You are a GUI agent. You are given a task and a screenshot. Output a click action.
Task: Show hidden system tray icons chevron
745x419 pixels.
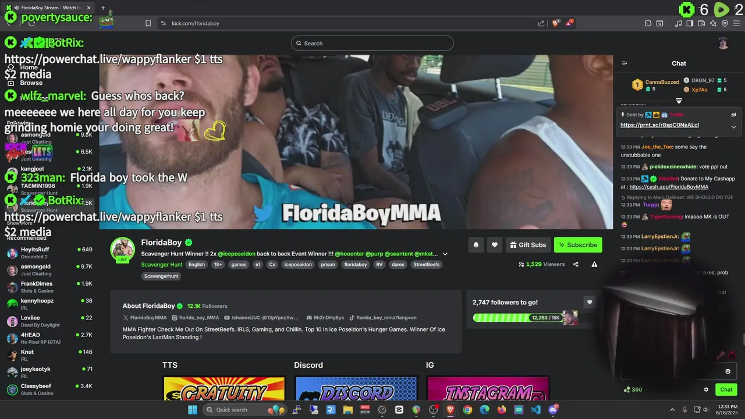click(672, 410)
